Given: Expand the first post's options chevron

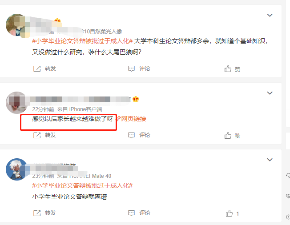Looking at the screenshot, I should coord(270,15).
